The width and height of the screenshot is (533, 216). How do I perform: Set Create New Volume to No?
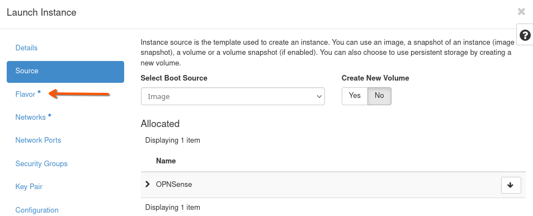coord(379,96)
